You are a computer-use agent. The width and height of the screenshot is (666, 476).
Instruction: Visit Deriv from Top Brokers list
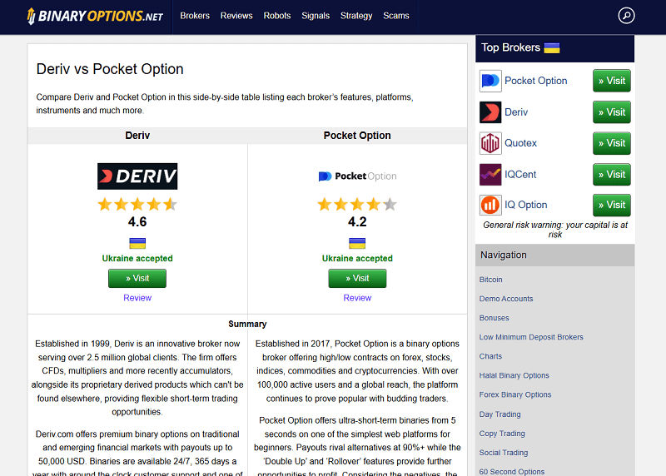612,112
